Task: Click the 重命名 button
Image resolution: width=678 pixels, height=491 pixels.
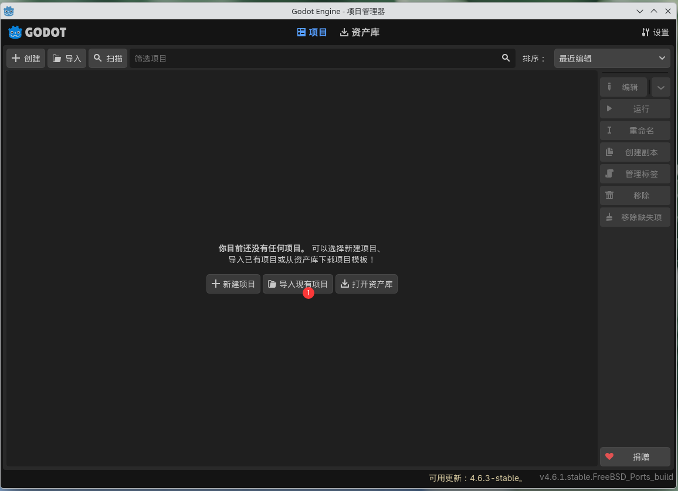Action: (x=635, y=131)
